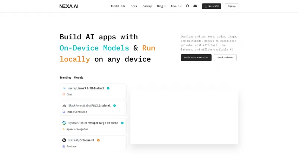Click the Image Generation tag label
Screen dimensions: 298x167
[77, 112]
